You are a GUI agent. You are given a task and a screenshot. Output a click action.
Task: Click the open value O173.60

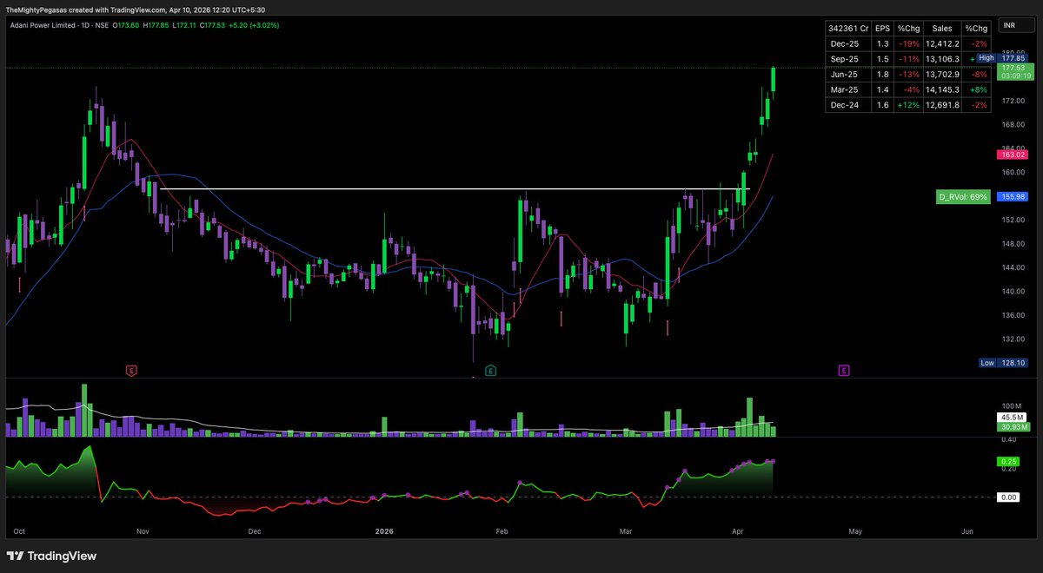click(128, 25)
